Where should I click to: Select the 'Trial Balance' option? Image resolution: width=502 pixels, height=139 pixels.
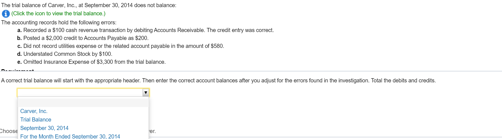[36, 120]
